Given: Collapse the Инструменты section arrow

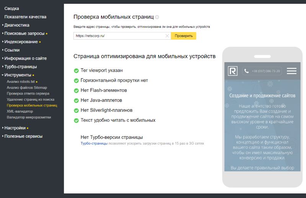Looking at the screenshot, I should click(3, 75).
